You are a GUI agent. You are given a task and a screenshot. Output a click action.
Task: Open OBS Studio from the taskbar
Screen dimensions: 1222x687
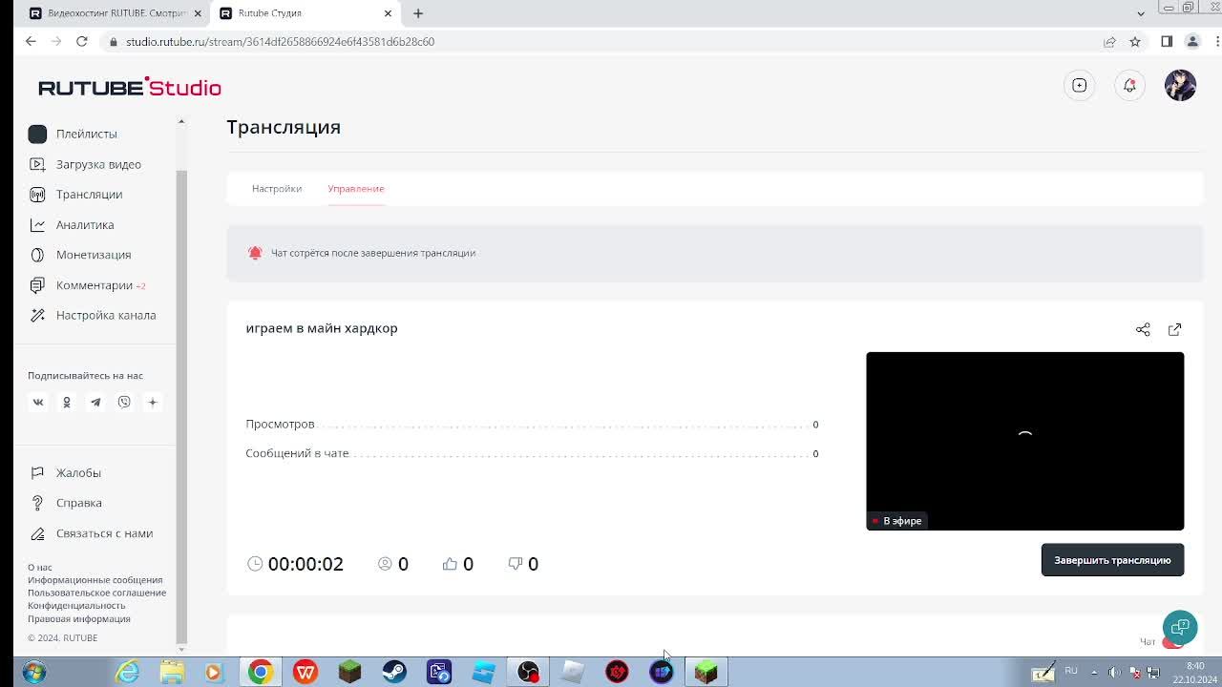528,672
